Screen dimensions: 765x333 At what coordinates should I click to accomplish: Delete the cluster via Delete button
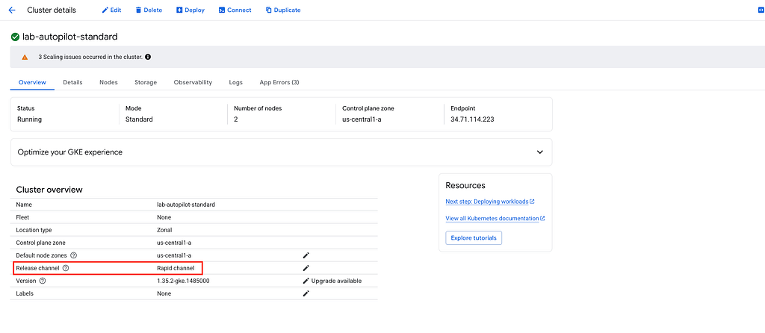tap(149, 10)
